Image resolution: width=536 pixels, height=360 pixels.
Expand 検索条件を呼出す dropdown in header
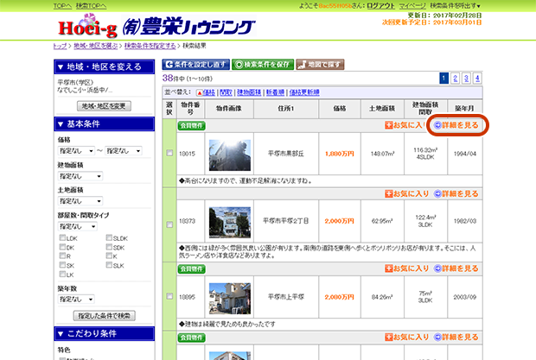click(x=455, y=6)
